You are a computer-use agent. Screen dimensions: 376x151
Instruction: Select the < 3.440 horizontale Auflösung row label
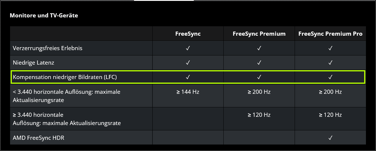[x=67, y=96]
